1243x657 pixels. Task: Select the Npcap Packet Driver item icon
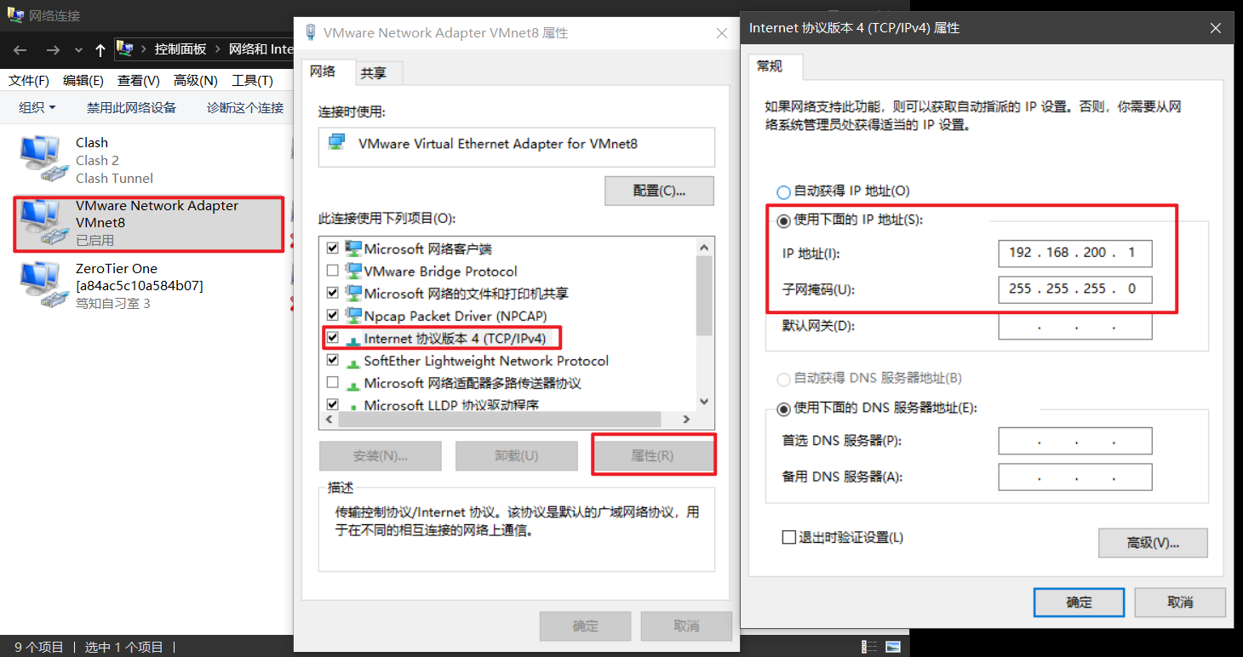[x=353, y=316]
